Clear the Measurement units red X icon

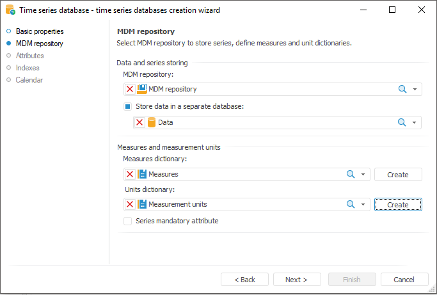[x=130, y=204]
